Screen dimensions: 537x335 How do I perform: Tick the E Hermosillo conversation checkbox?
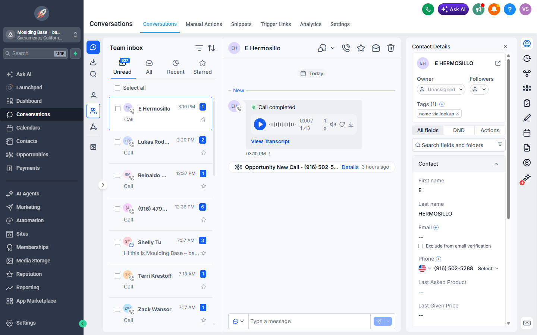click(118, 109)
